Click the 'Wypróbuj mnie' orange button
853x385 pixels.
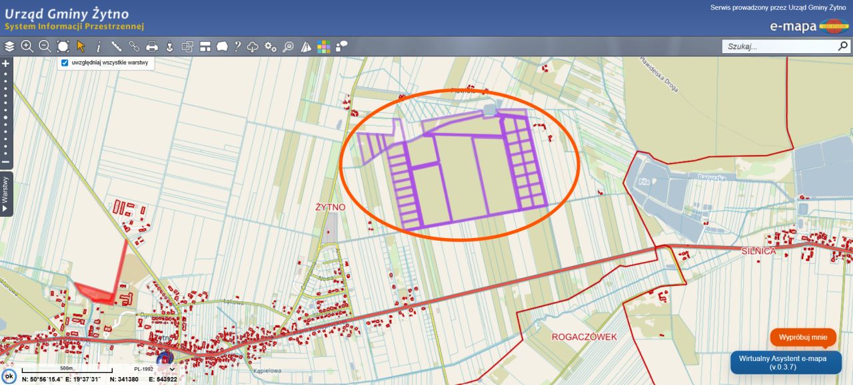803,337
